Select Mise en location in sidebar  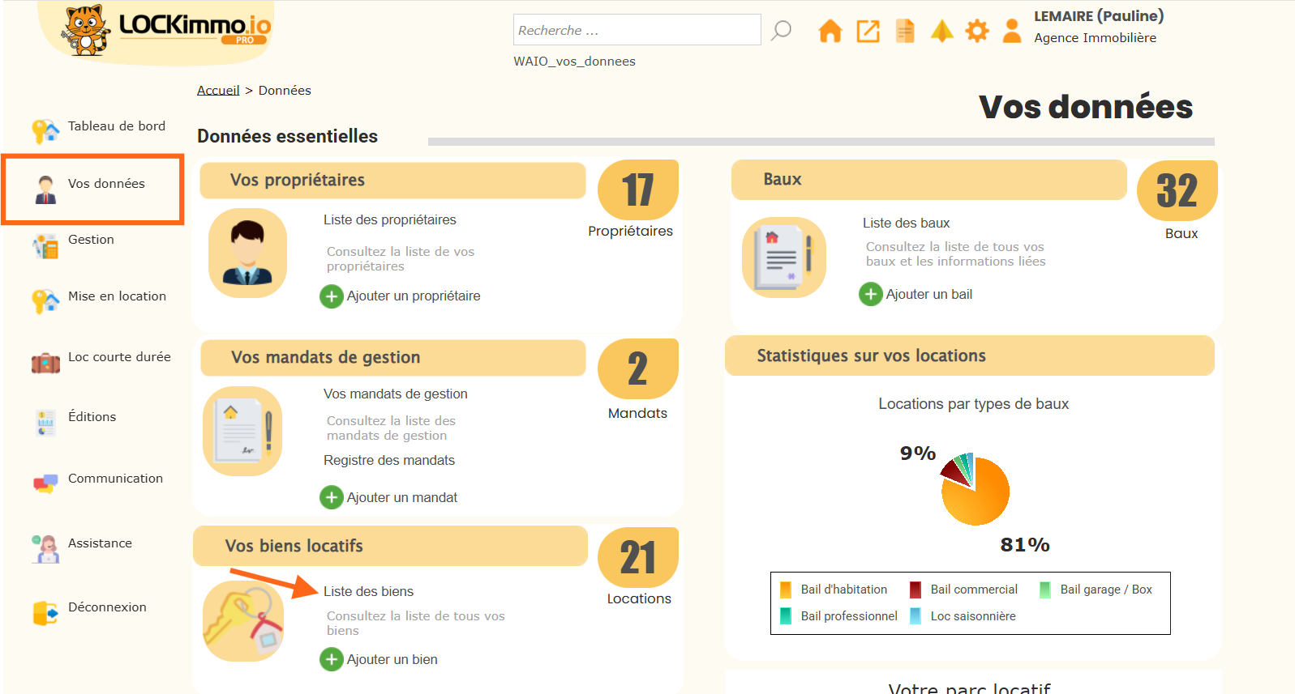[x=117, y=296]
